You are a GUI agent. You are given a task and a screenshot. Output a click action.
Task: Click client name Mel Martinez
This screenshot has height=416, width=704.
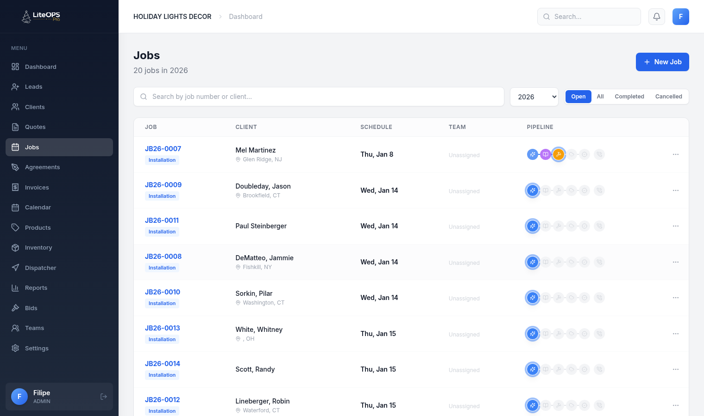point(256,150)
